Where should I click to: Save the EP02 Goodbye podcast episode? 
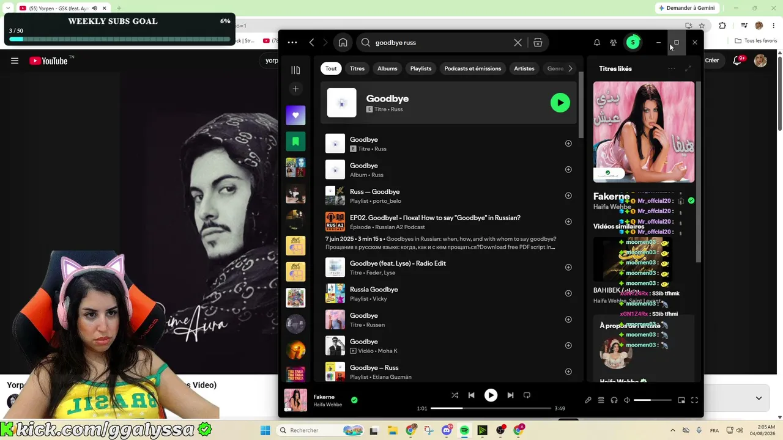coord(568,222)
